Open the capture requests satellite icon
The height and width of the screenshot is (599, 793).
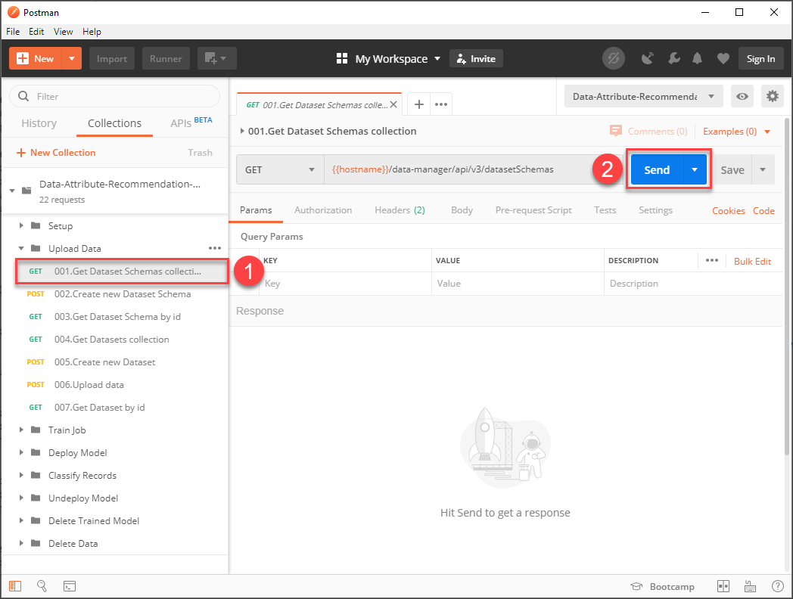coord(648,59)
